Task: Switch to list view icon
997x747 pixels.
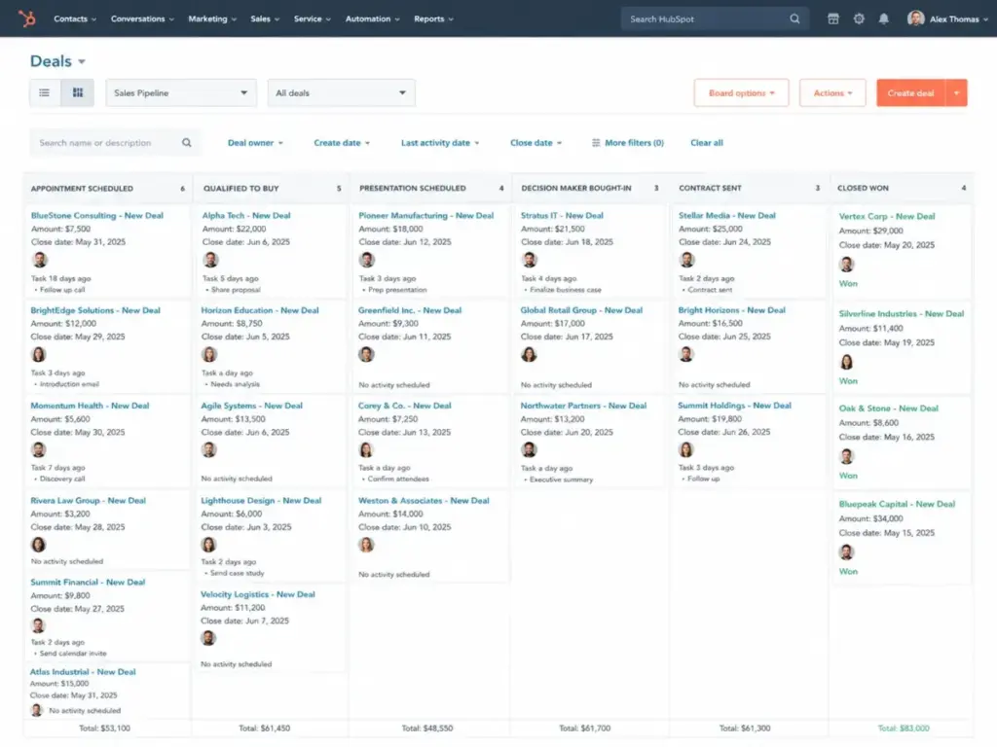Action: 45,92
